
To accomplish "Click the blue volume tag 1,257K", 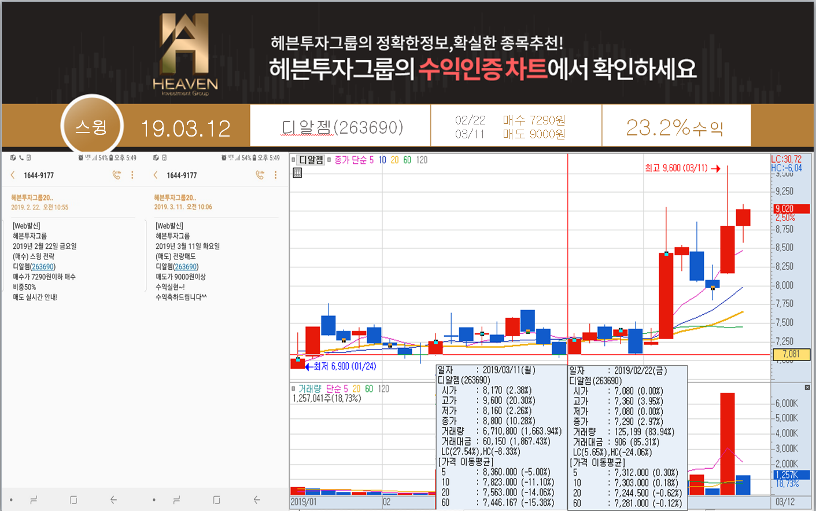I will (792, 475).
